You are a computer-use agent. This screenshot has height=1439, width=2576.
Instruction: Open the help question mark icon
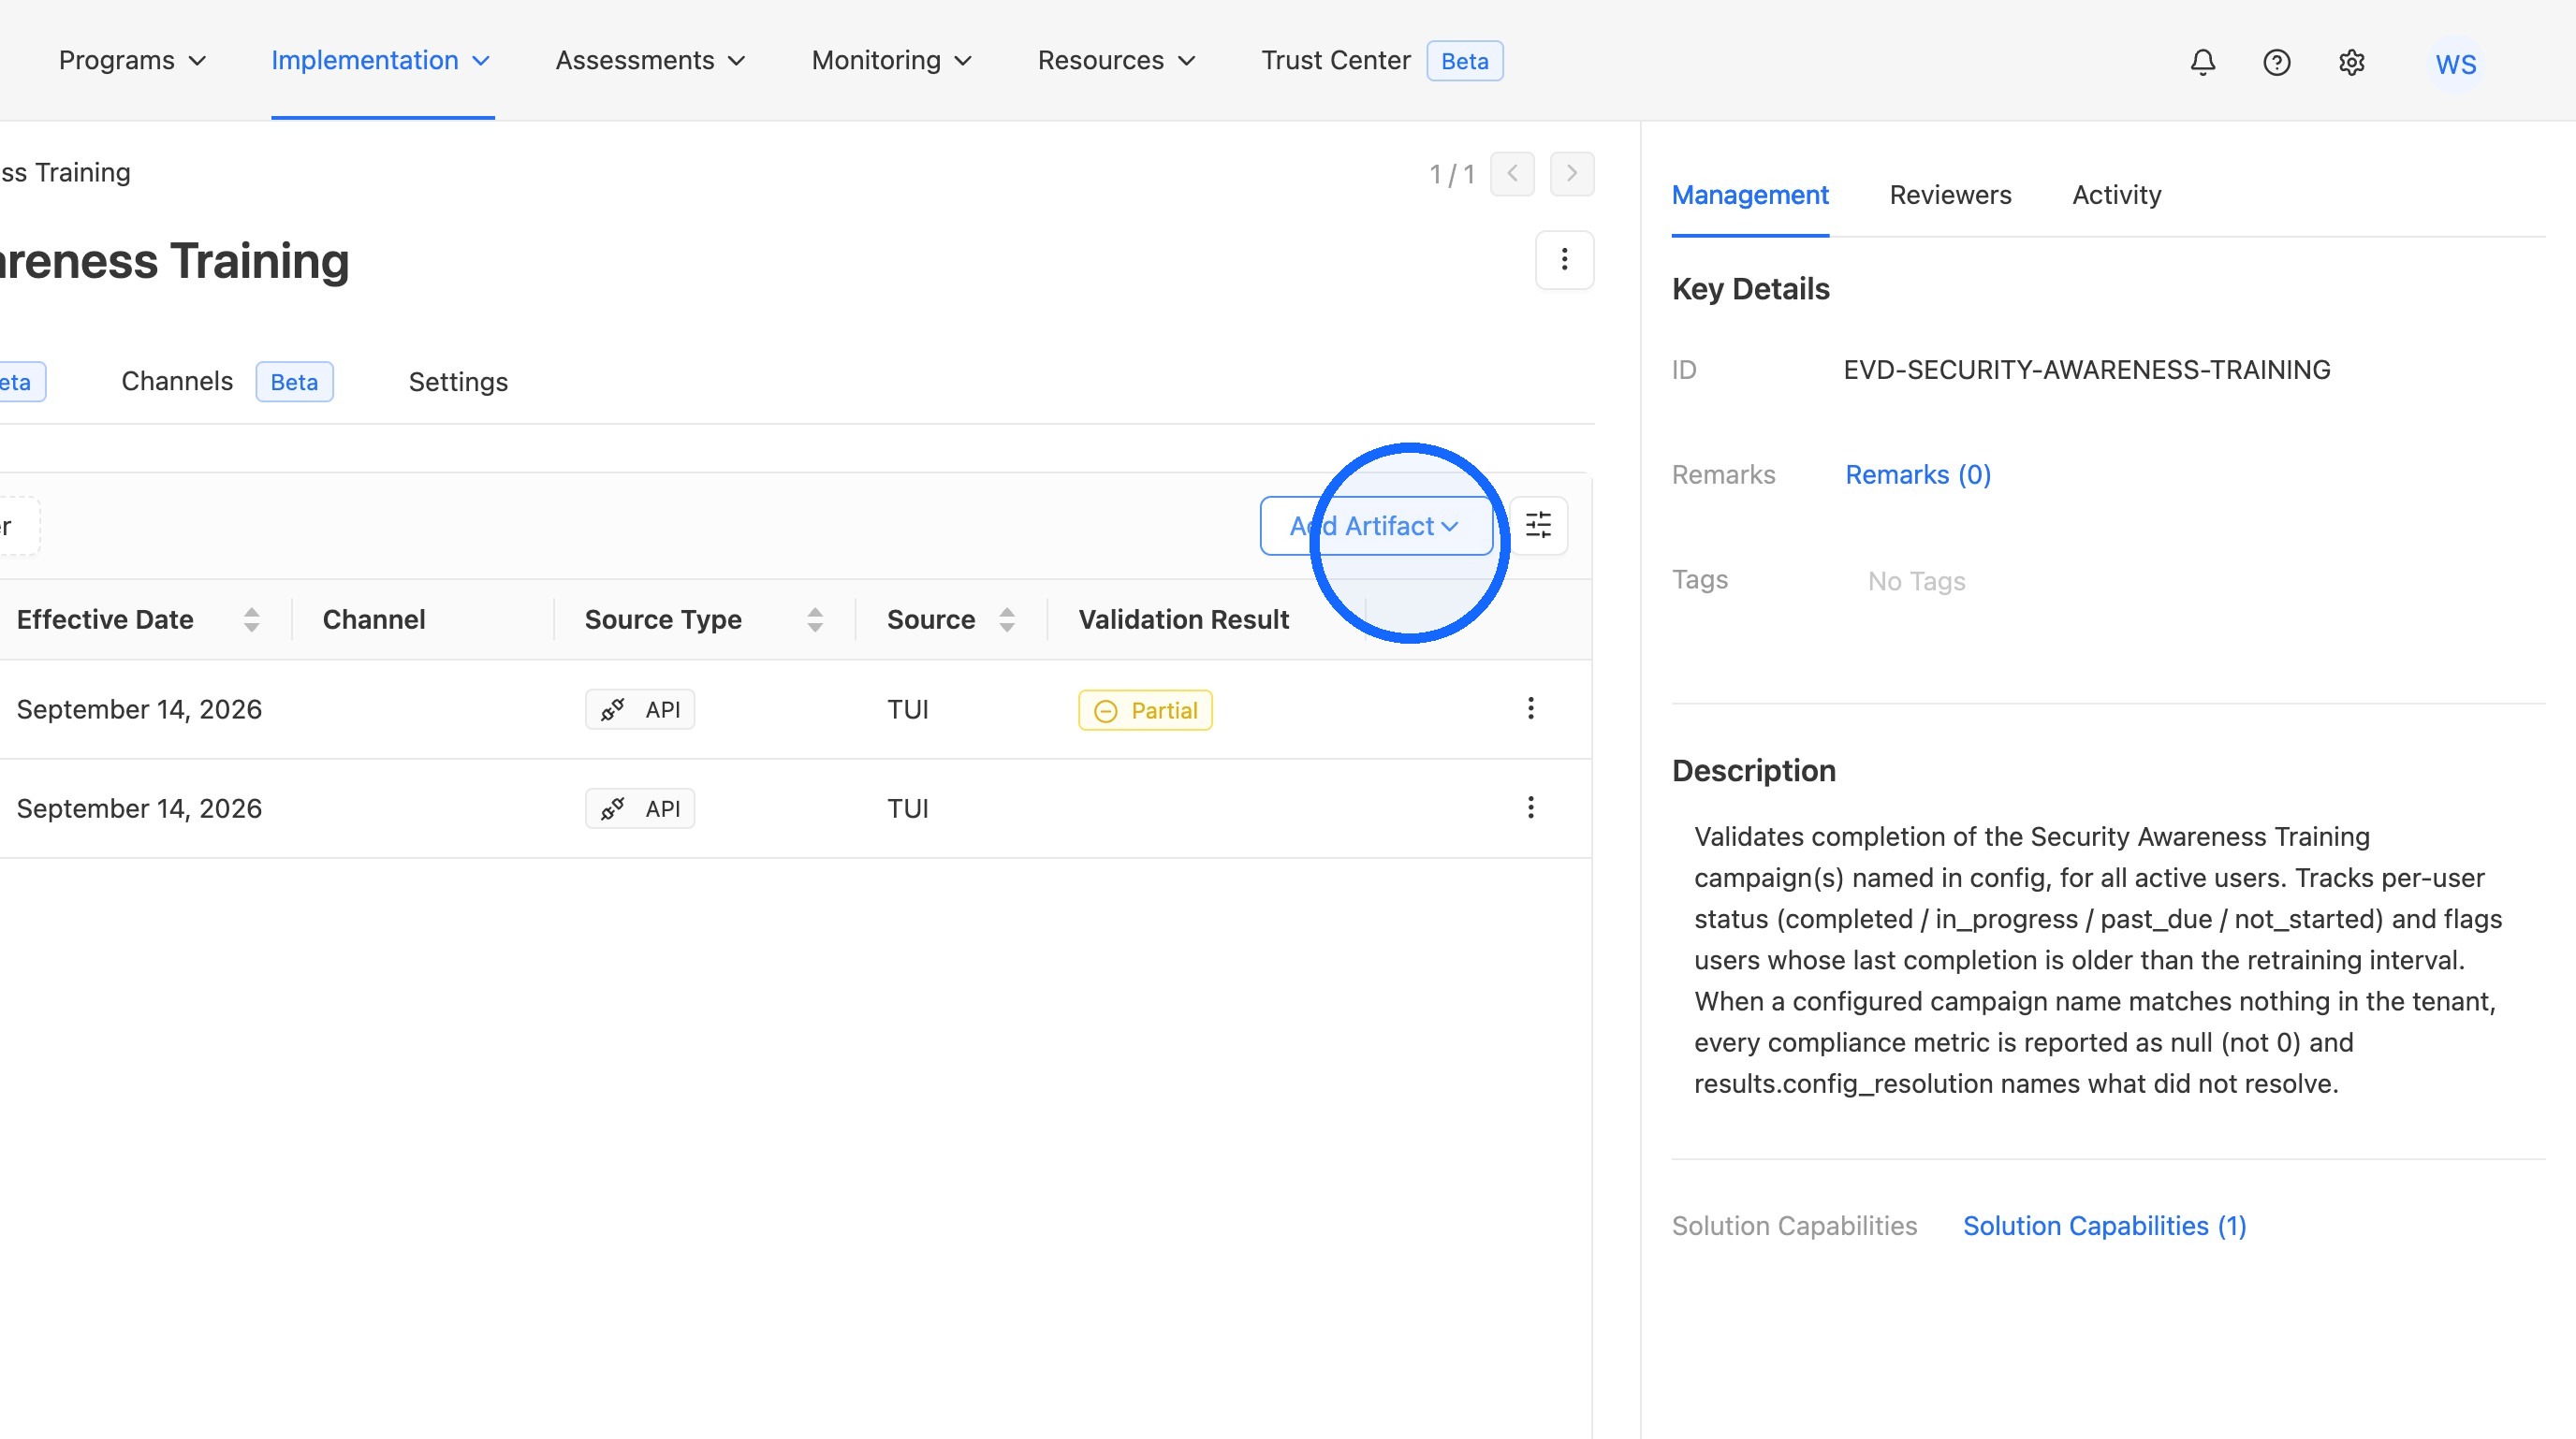(2276, 62)
